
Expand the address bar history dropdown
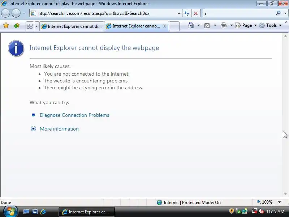(179, 13)
